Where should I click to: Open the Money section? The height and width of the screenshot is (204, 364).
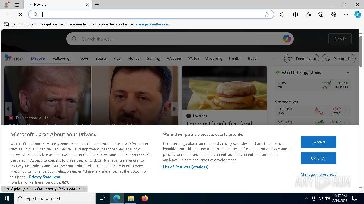pos(133,58)
